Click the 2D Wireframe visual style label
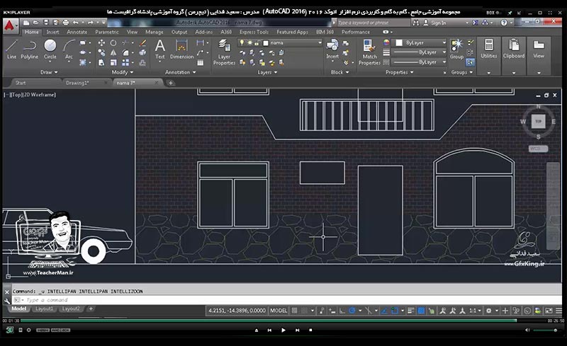567x346 pixels. (x=40, y=95)
